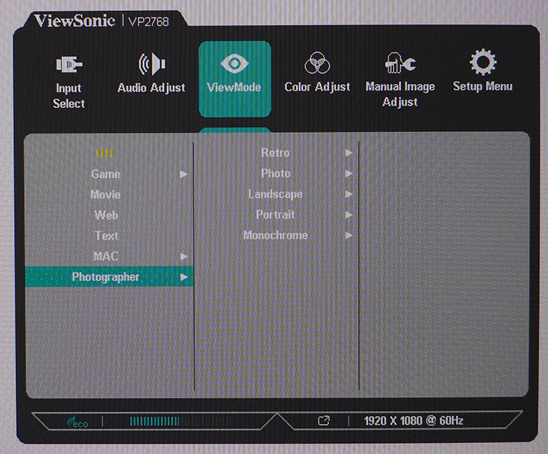Expand the Portrait submenu arrow
Screen dimensions: 548x454
tap(349, 215)
